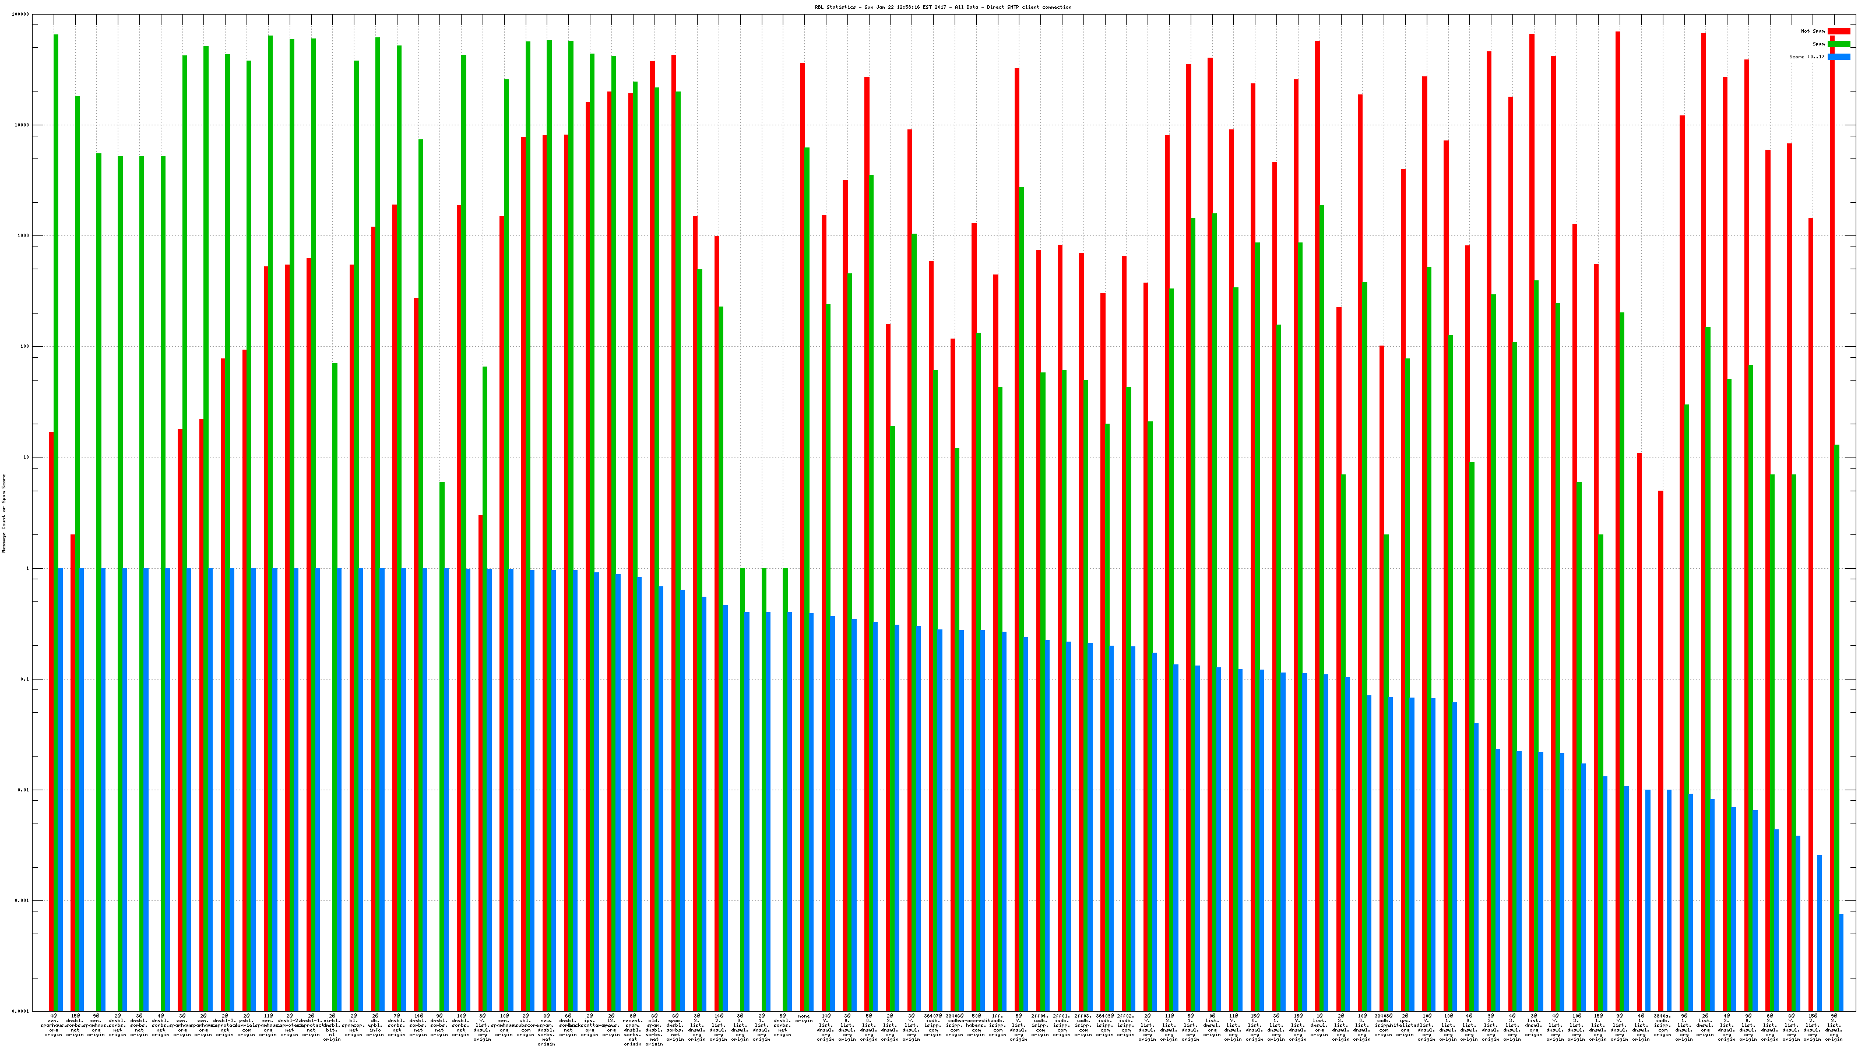Click the ubl.unsubscore.com x-axis label

(526, 1025)
